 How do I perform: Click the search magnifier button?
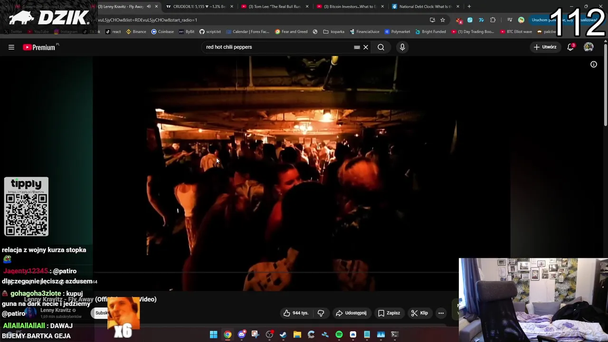point(381,47)
